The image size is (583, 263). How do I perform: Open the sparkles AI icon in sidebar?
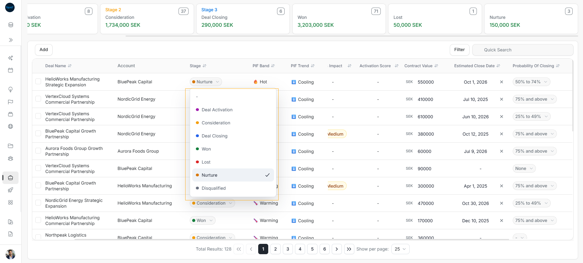11,58
